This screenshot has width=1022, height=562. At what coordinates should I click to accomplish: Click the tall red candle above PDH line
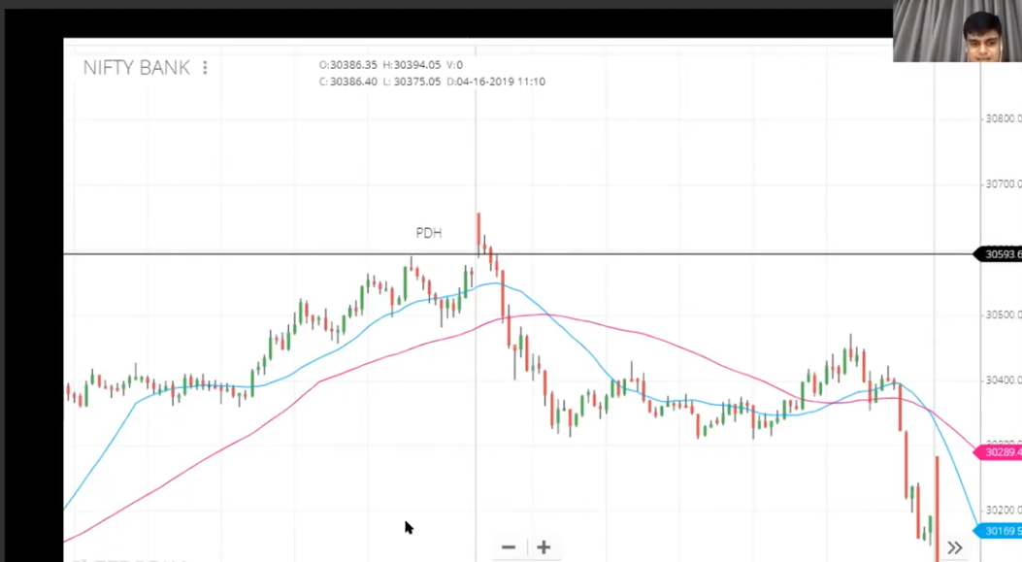click(478, 231)
